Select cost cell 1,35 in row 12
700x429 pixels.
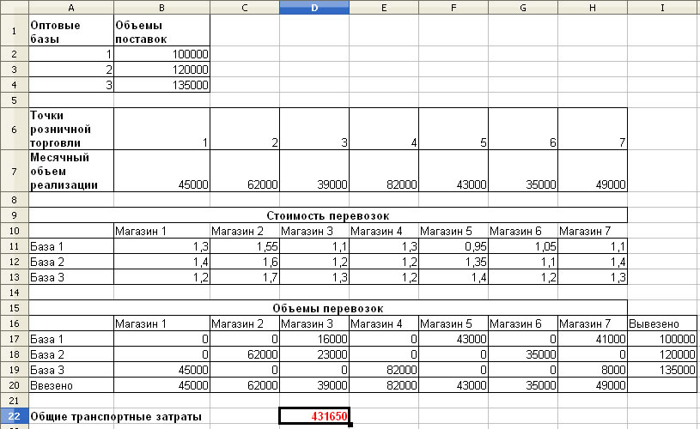click(453, 262)
